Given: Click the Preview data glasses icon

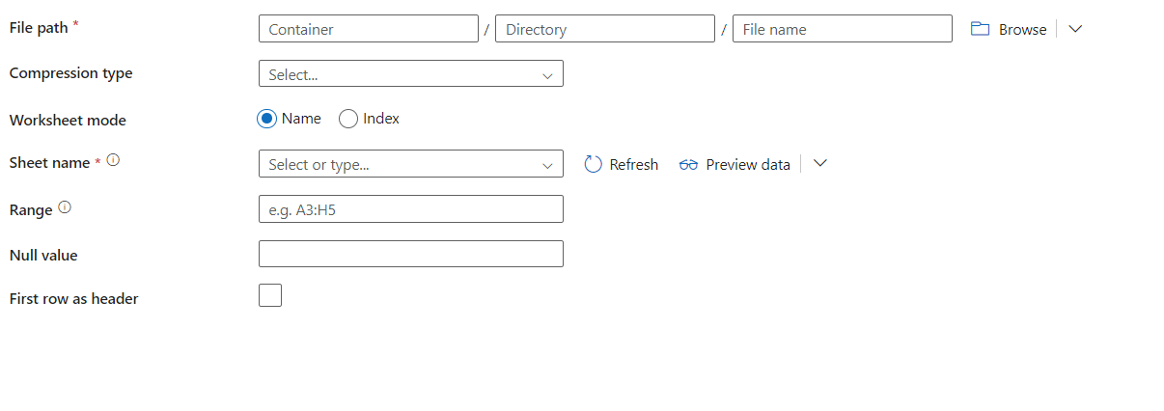Looking at the screenshot, I should 688,165.
